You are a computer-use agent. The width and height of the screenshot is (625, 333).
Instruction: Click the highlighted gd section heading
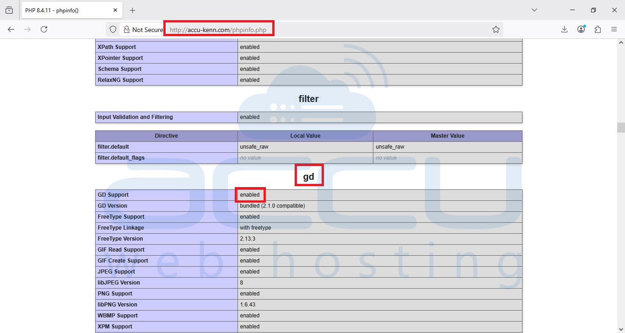pos(309,175)
